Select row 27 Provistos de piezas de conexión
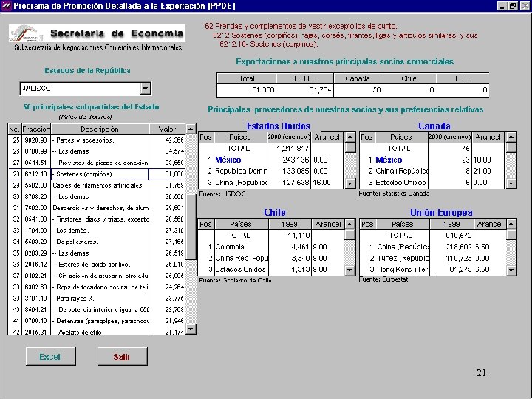The height and width of the screenshot is (399, 532). point(97,163)
